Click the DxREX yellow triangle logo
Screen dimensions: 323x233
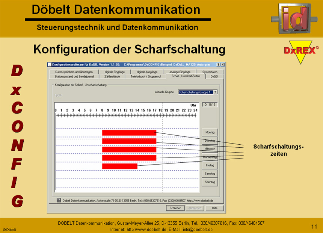point(301,52)
